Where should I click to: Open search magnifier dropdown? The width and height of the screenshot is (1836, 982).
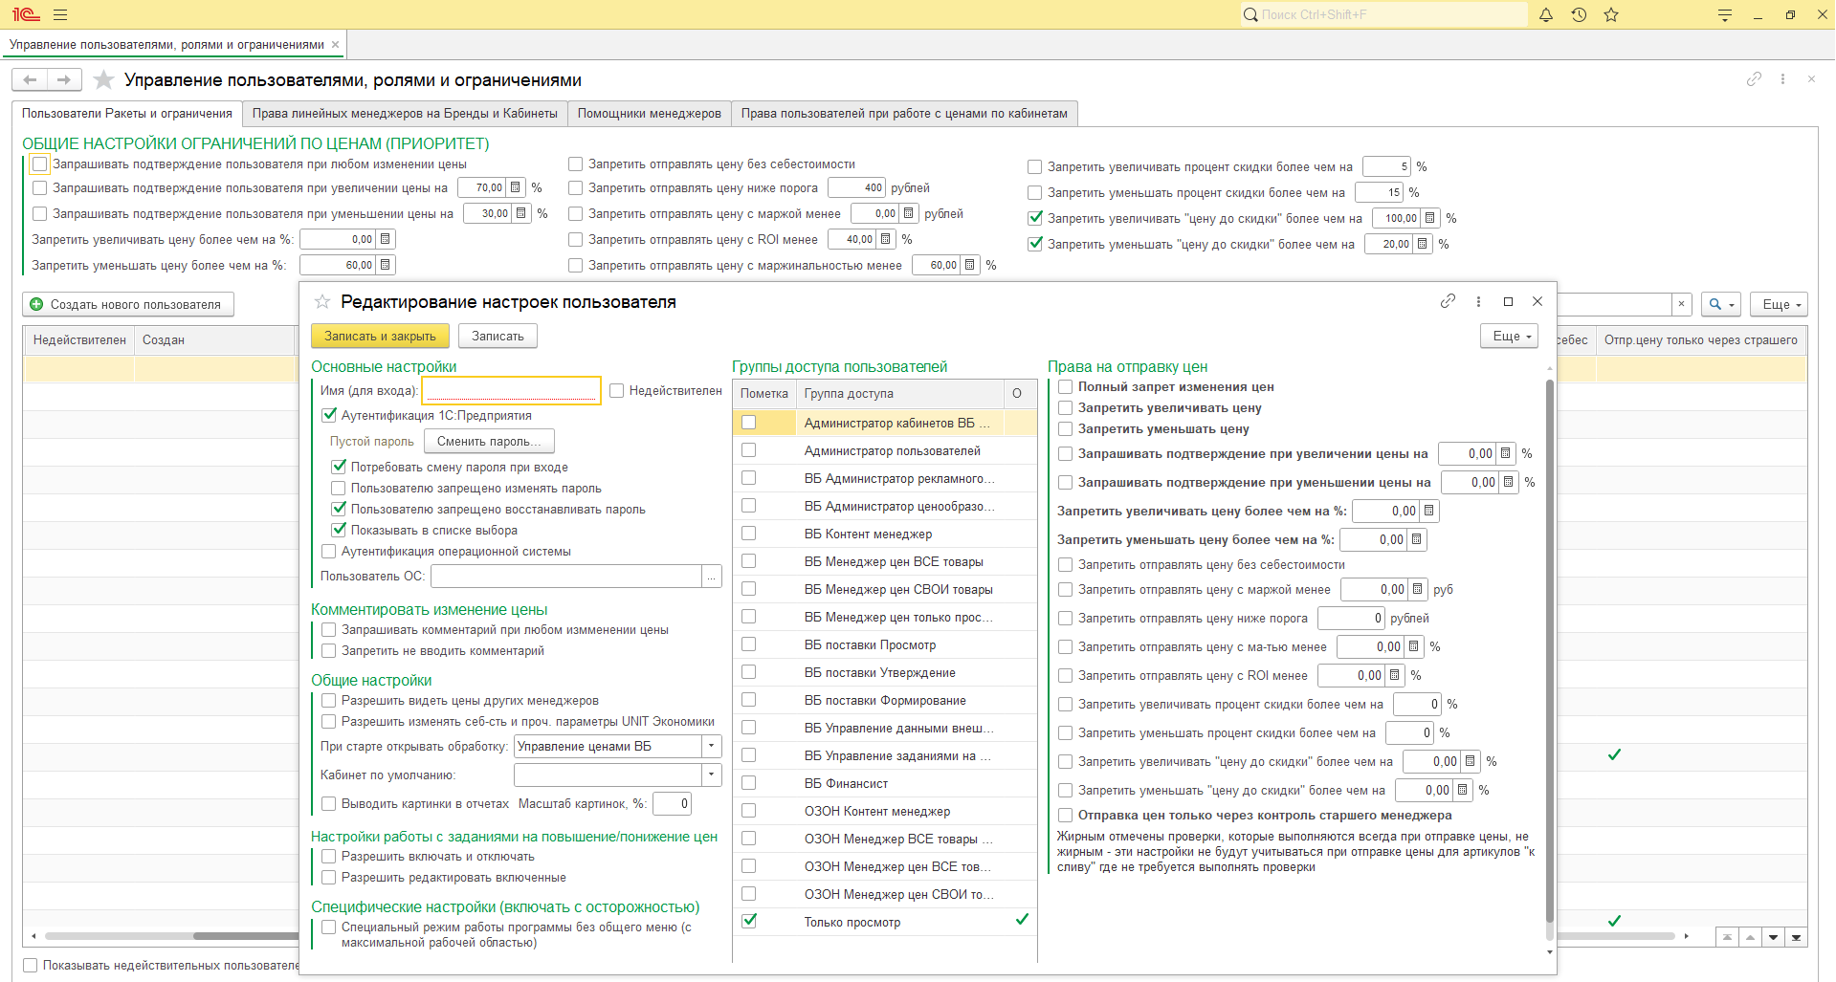tap(1722, 304)
